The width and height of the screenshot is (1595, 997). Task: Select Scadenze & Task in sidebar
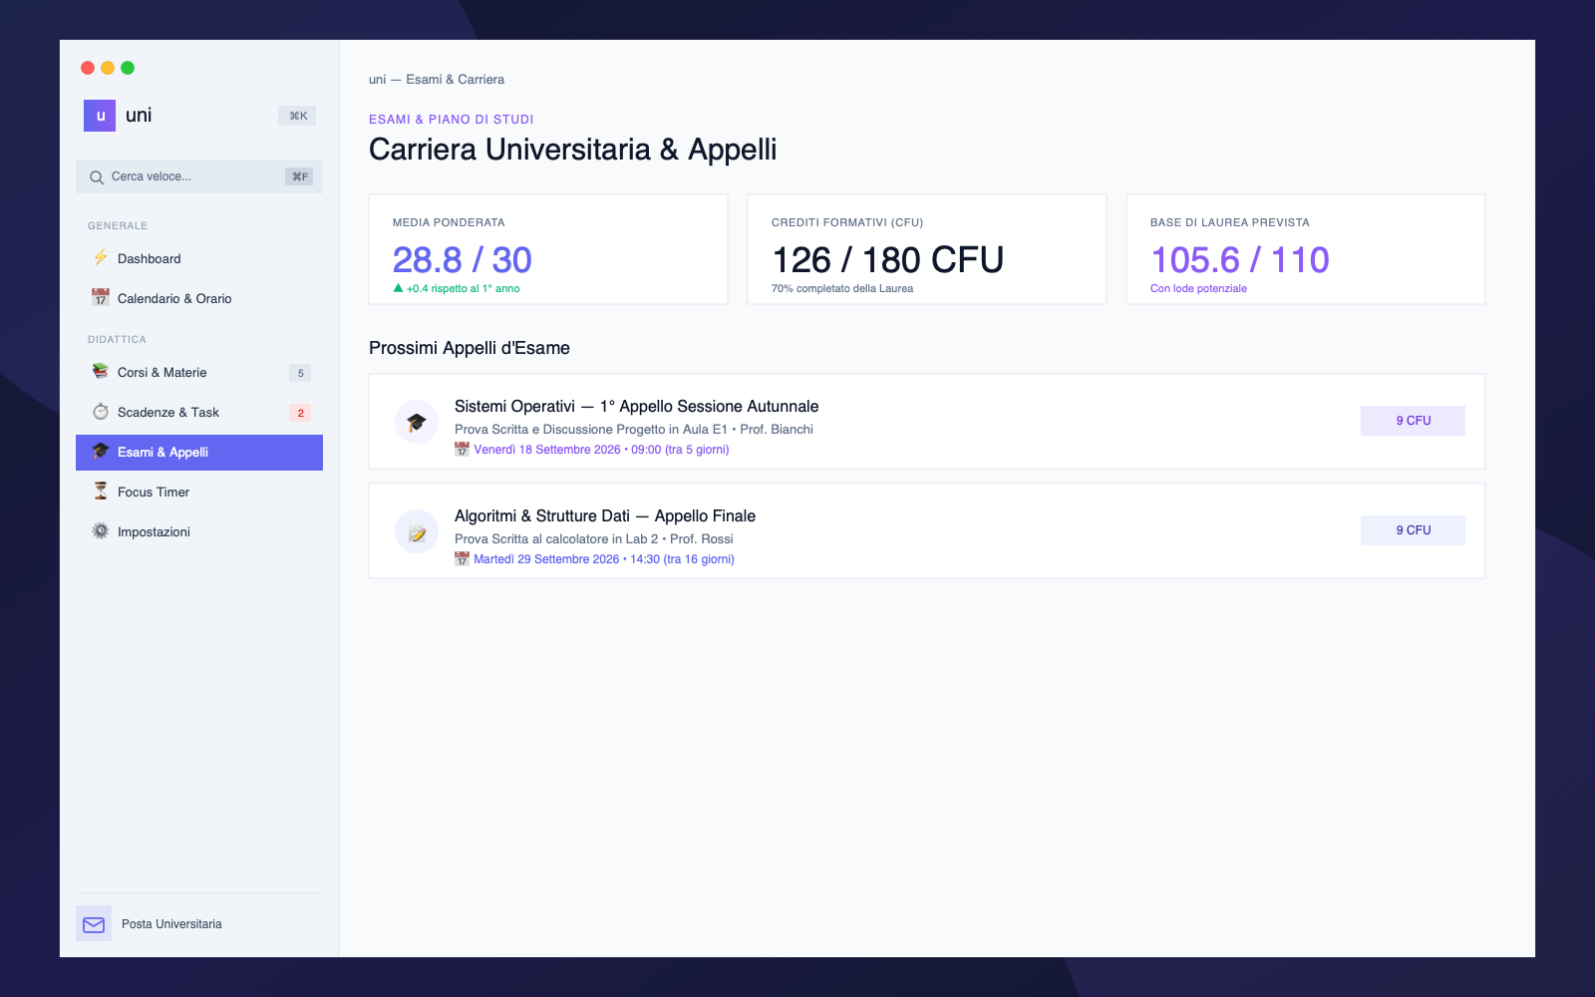(x=199, y=412)
